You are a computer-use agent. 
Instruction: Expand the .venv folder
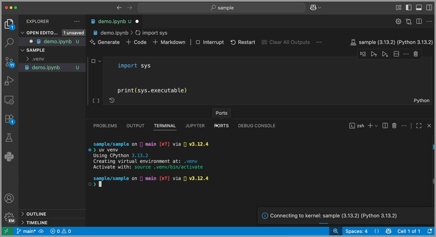[38, 59]
